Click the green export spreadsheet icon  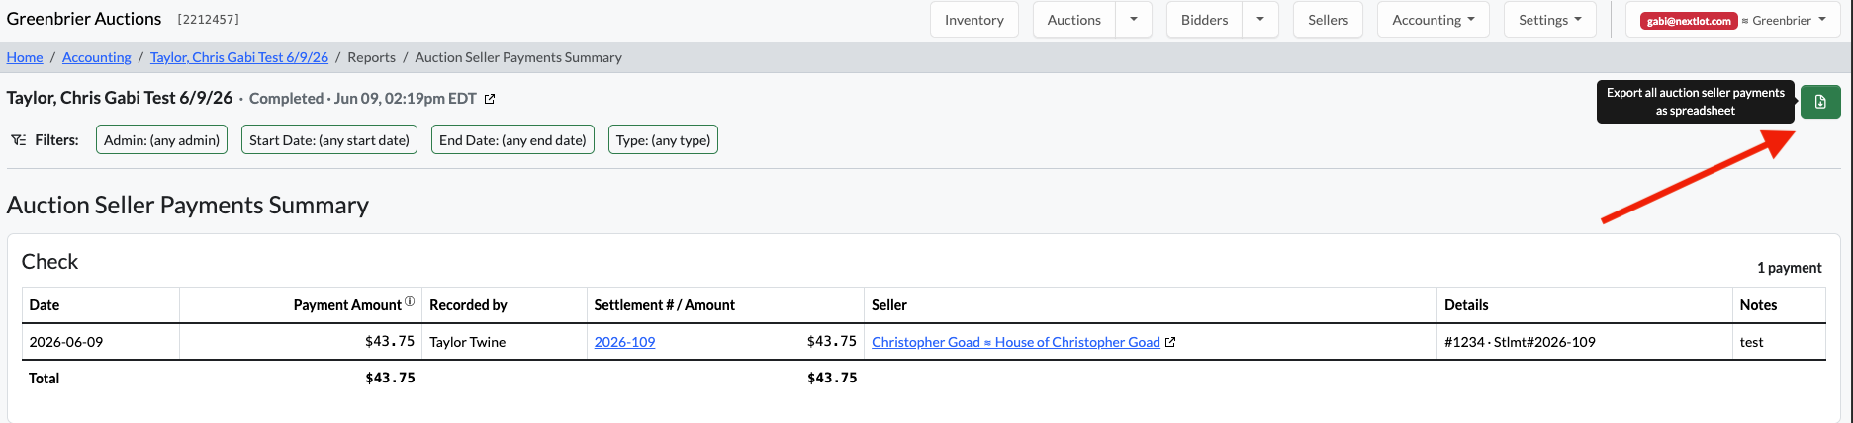click(x=1820, y=102)
